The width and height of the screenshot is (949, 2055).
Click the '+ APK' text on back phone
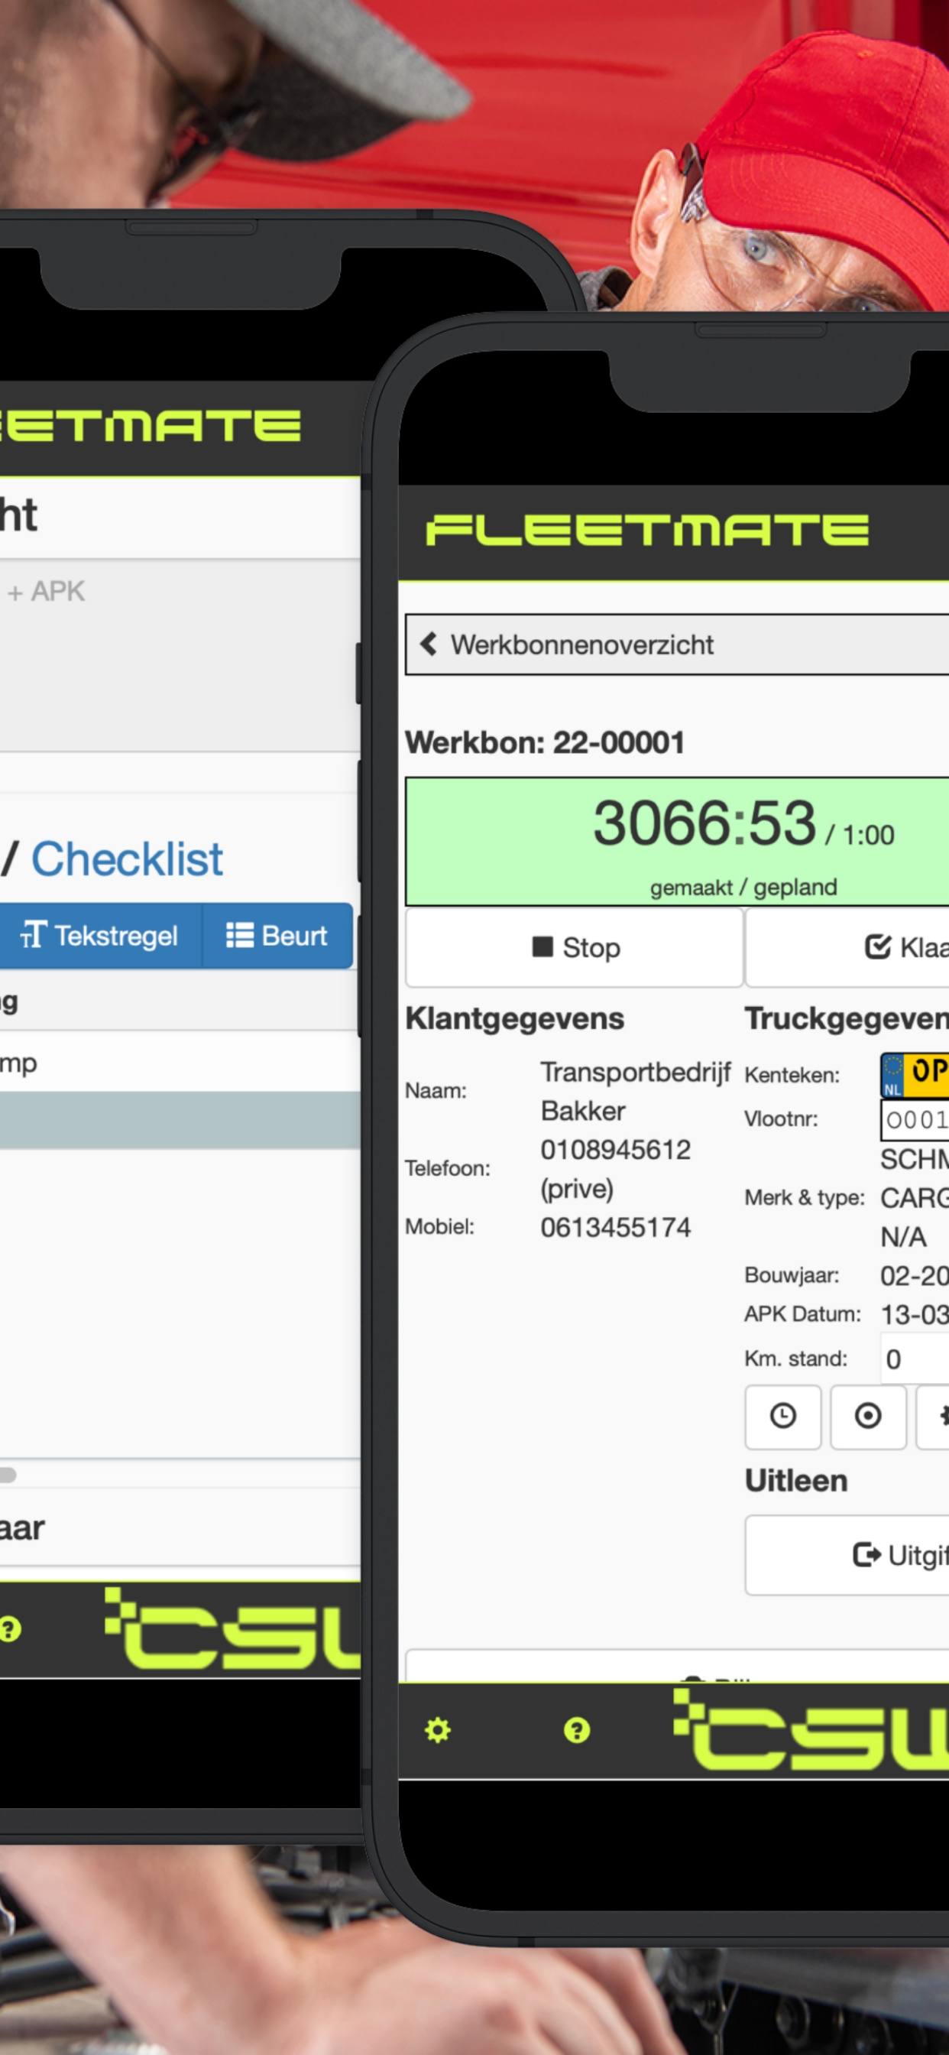click(x=45, y=591)
